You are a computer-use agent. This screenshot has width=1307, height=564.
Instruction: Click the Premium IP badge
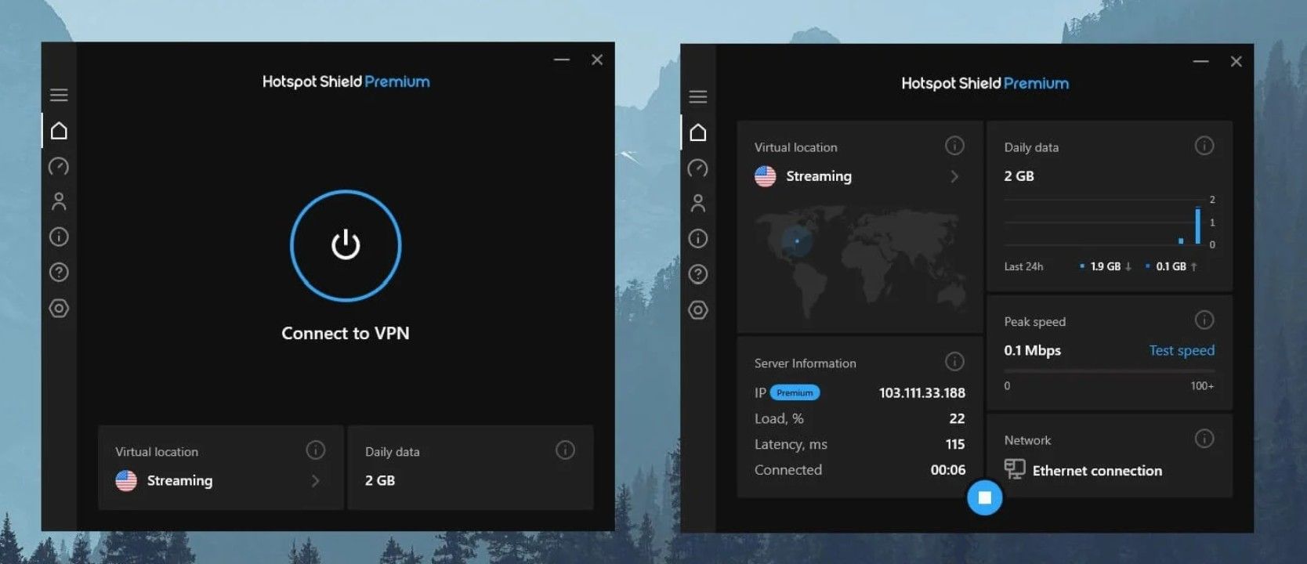pyautogui.click(x=795, y=392)
